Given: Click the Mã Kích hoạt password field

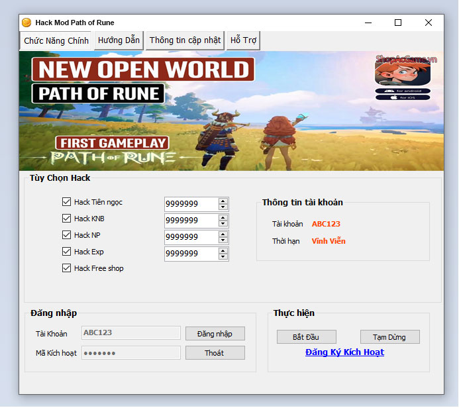Looking at the screenshot, I should (131, 352).
